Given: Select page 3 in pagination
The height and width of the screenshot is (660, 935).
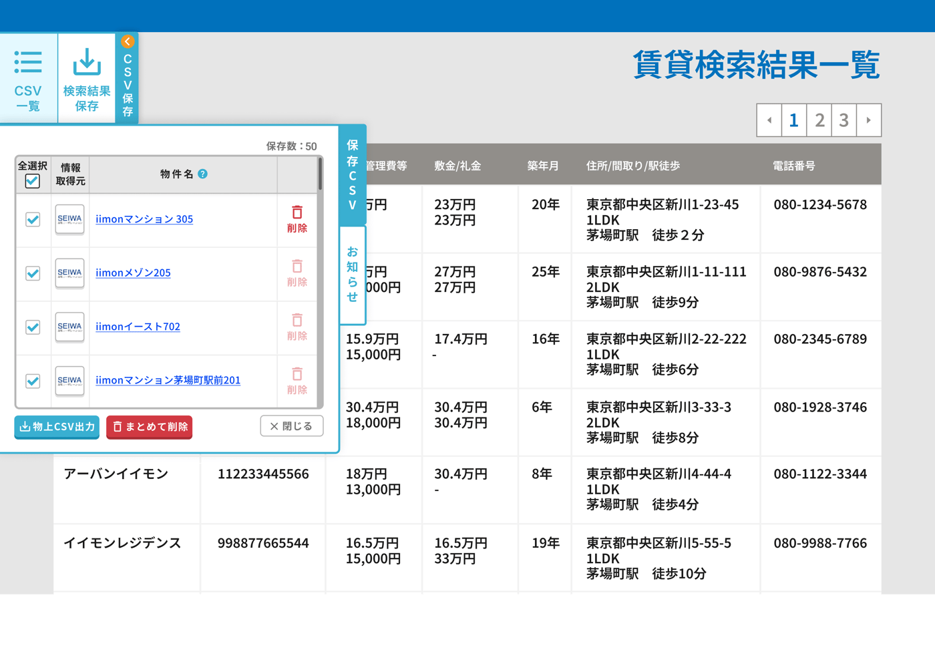Looking at the screenshot, I should (x=844, y=120).
